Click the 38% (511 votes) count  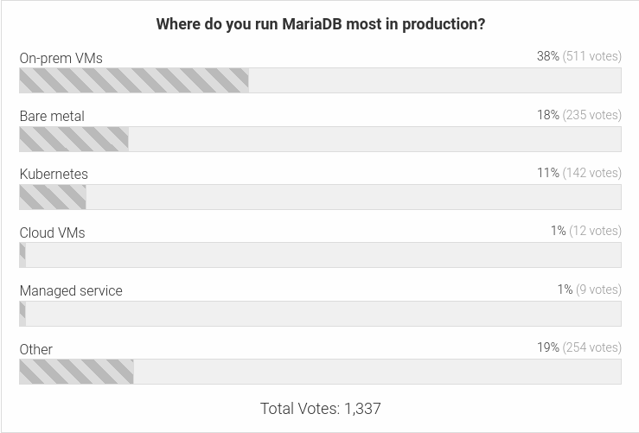578,56
